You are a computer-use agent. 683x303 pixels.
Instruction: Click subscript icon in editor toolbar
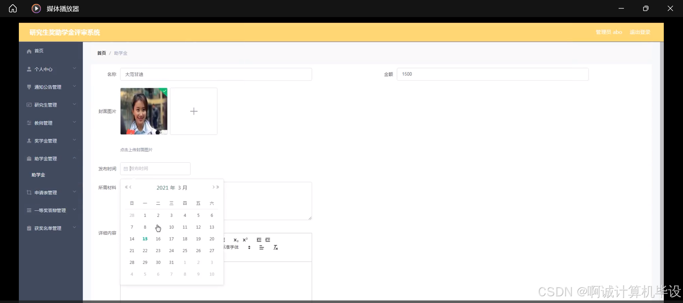tap(236, 240)
